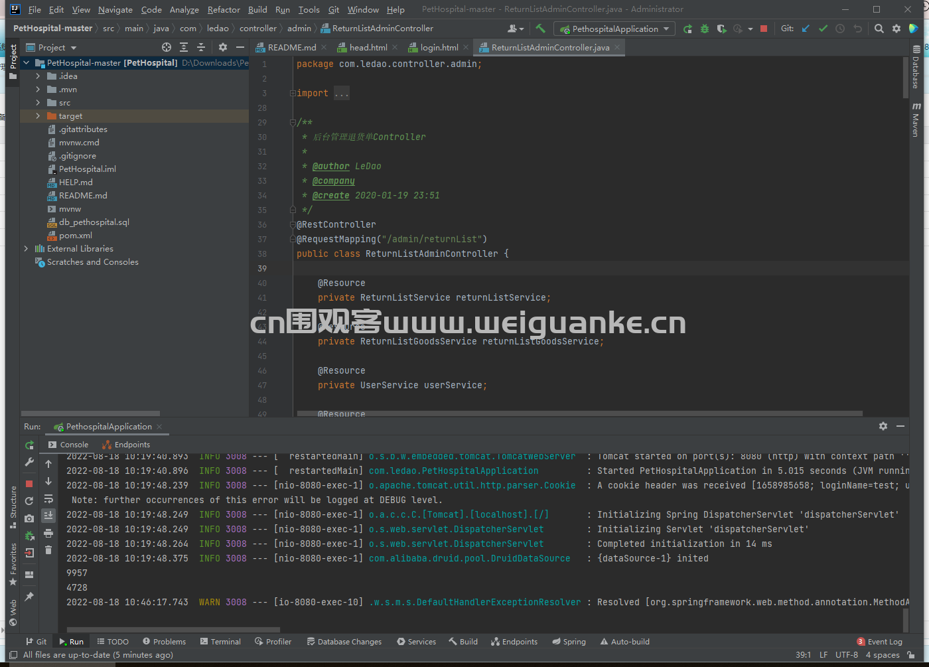Click Git Commit green checkmark
Viewport: 929px width, 667px height.
823,29
